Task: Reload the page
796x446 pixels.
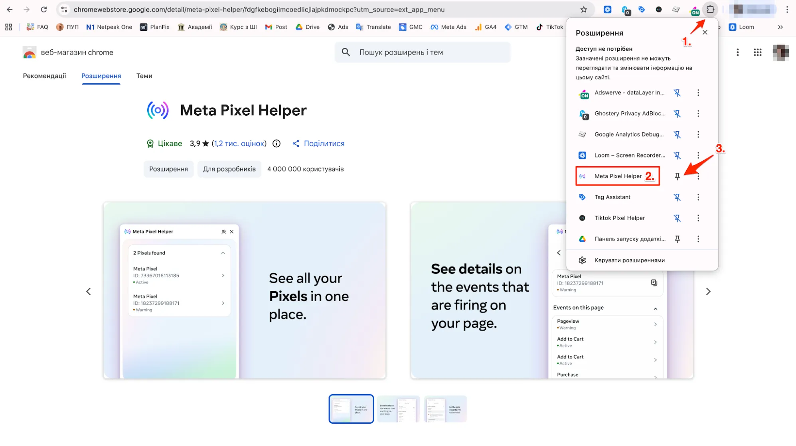Action: pyautogui.click(x=44, y=10)
